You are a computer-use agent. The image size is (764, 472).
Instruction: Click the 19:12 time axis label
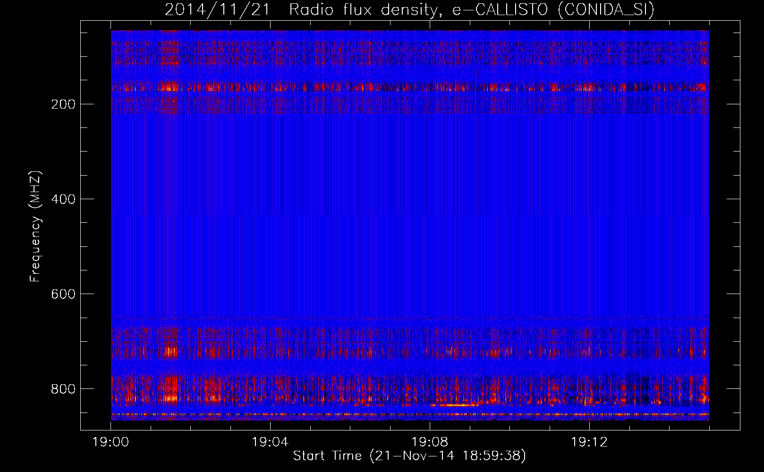point(589,442)
